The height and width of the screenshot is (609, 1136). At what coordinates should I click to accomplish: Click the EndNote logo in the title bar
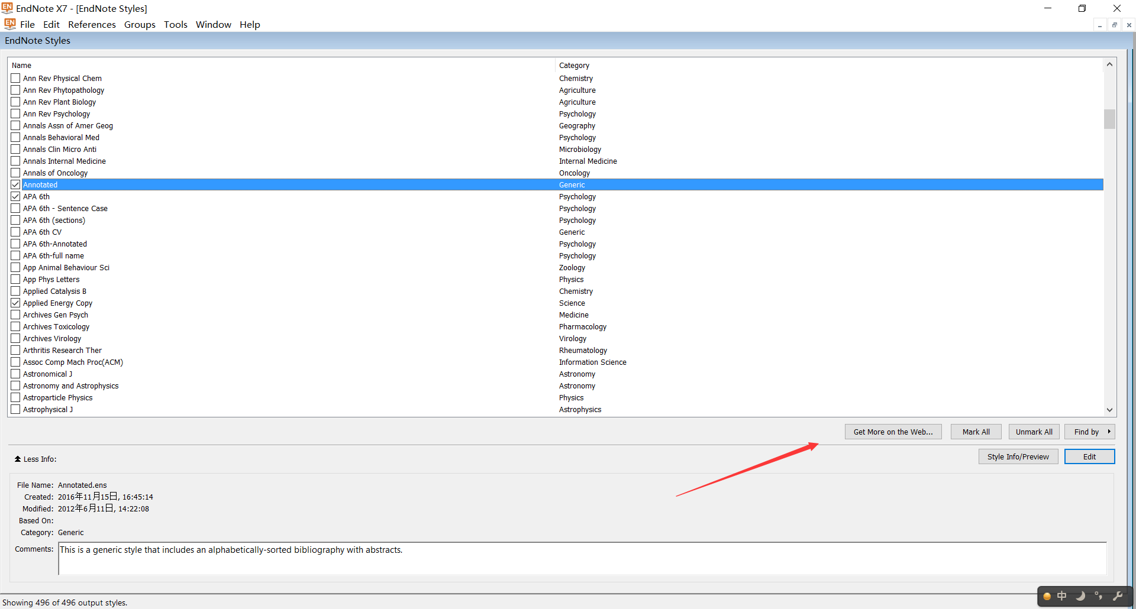pos(7,8)
